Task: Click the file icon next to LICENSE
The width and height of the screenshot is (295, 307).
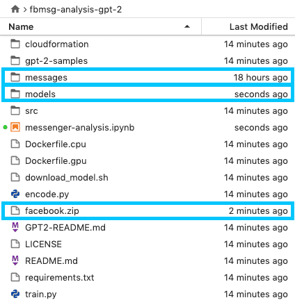Action: coord(15,244)
